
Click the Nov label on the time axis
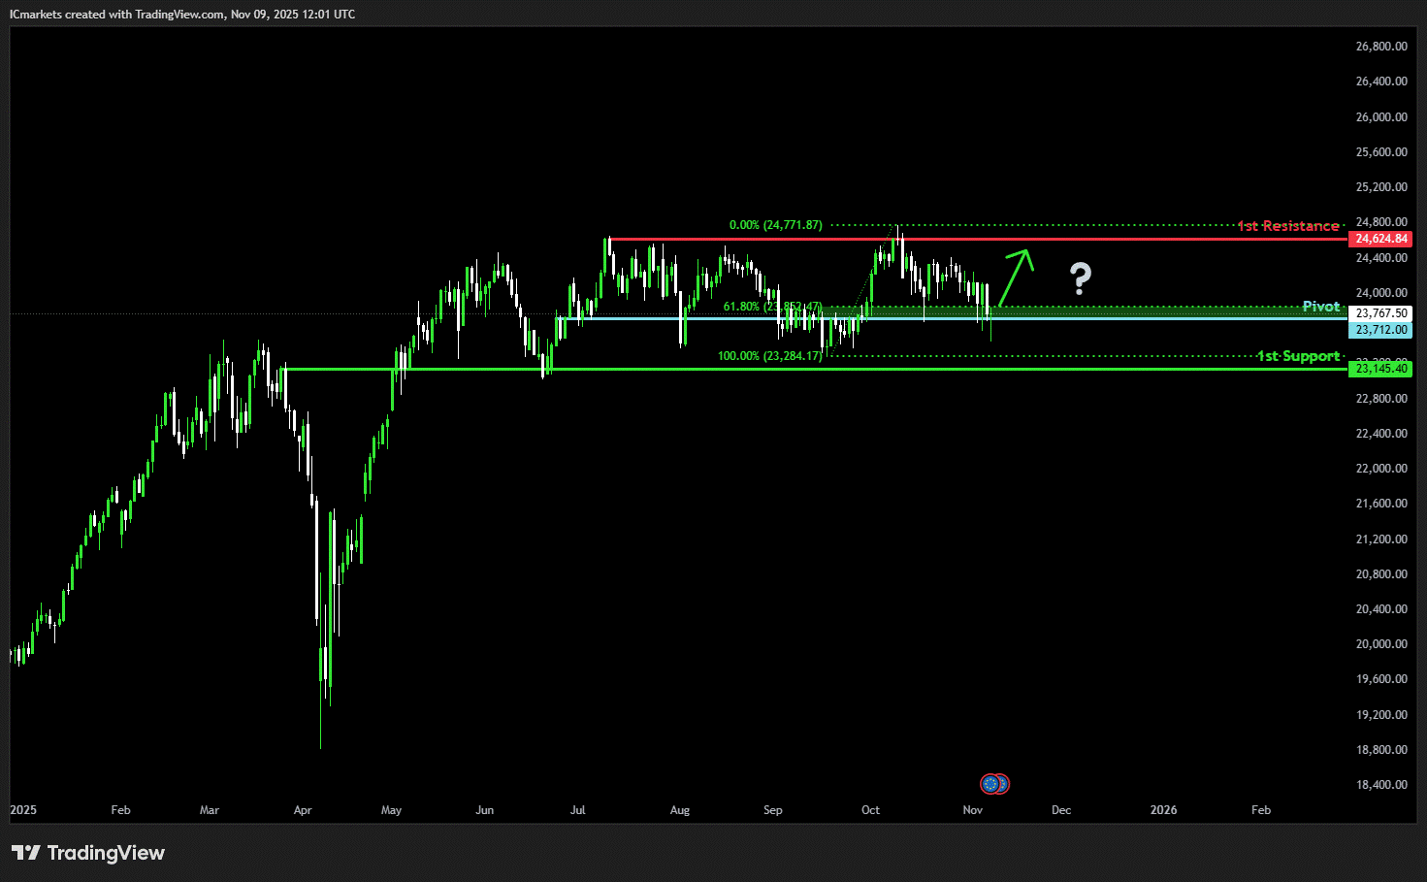coord(972,810)
